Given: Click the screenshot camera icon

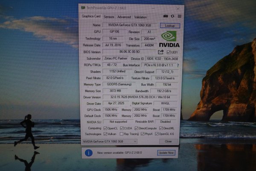Looking at the screenshot, I should (166, 16).
